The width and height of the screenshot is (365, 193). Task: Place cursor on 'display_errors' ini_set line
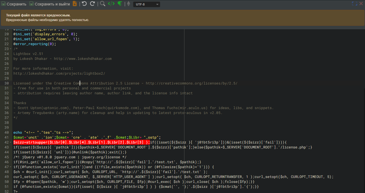click(45, 34)
